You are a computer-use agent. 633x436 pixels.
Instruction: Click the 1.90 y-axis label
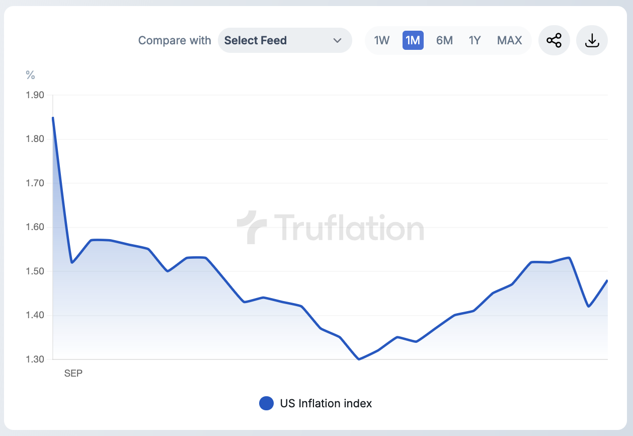[x=35, y=95]
